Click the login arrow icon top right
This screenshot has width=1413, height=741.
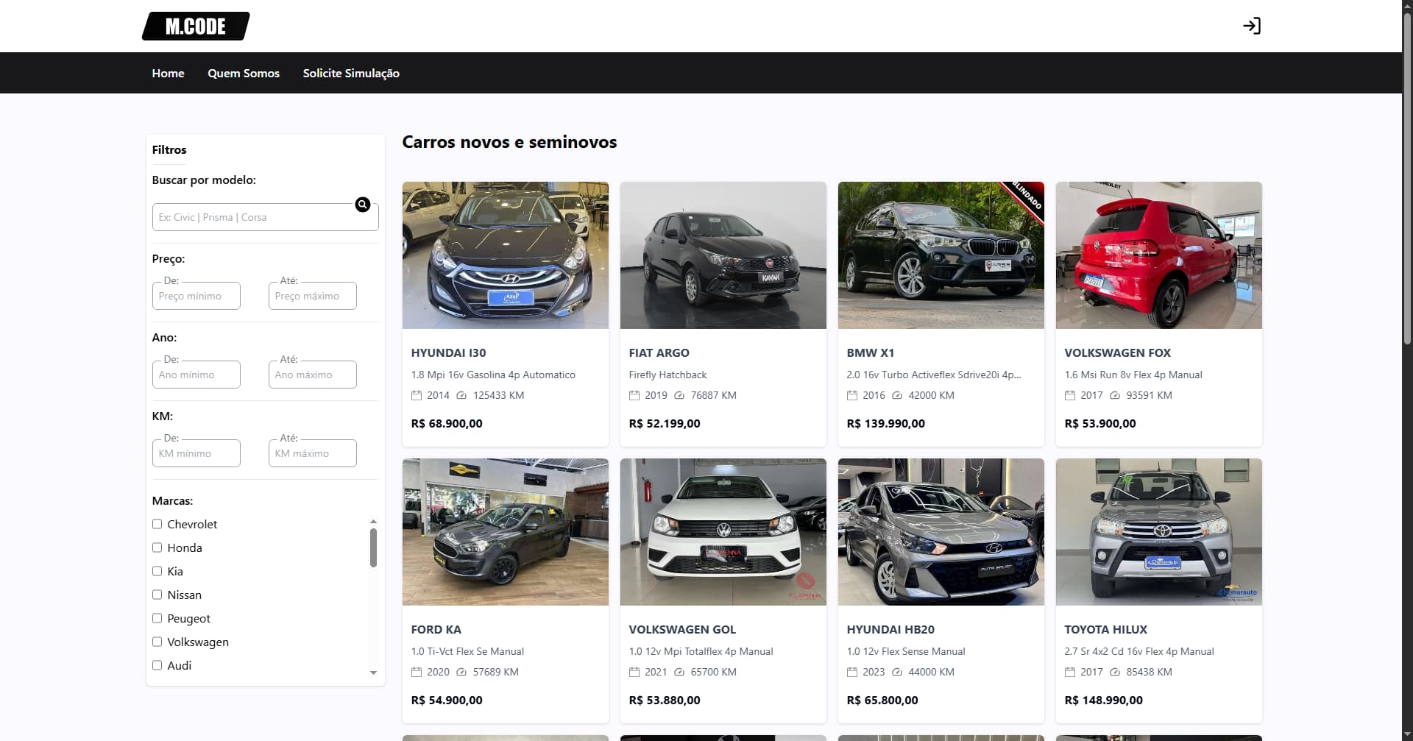pos(1252,26)
